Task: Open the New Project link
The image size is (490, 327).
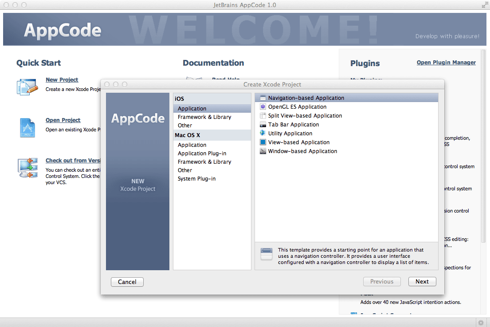Action: (62, 80)
